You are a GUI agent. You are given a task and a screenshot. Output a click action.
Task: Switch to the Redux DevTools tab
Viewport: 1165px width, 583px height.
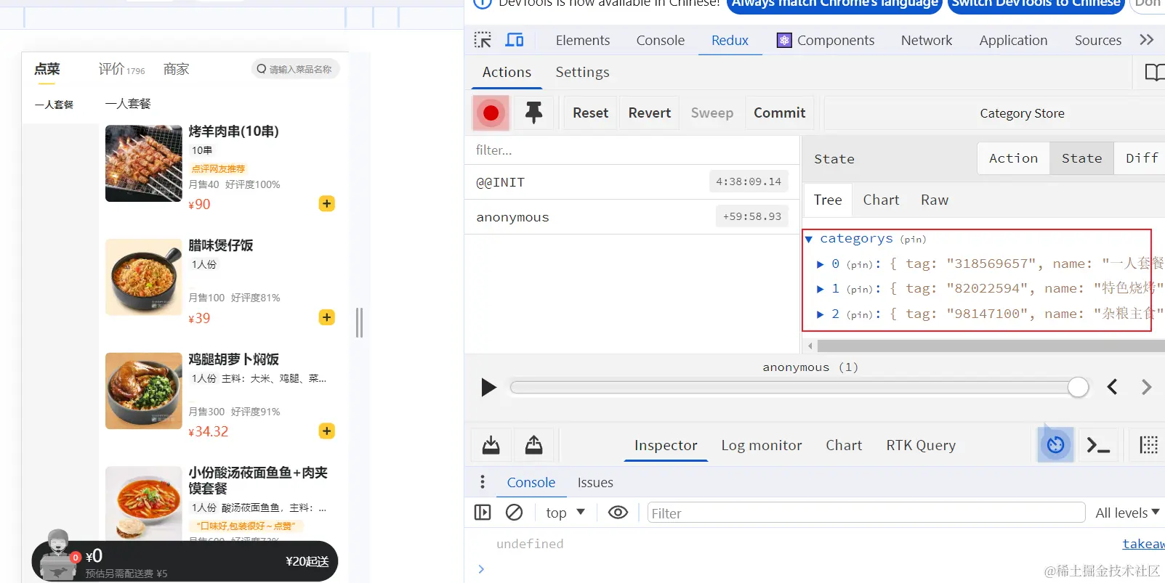(730, 40)
